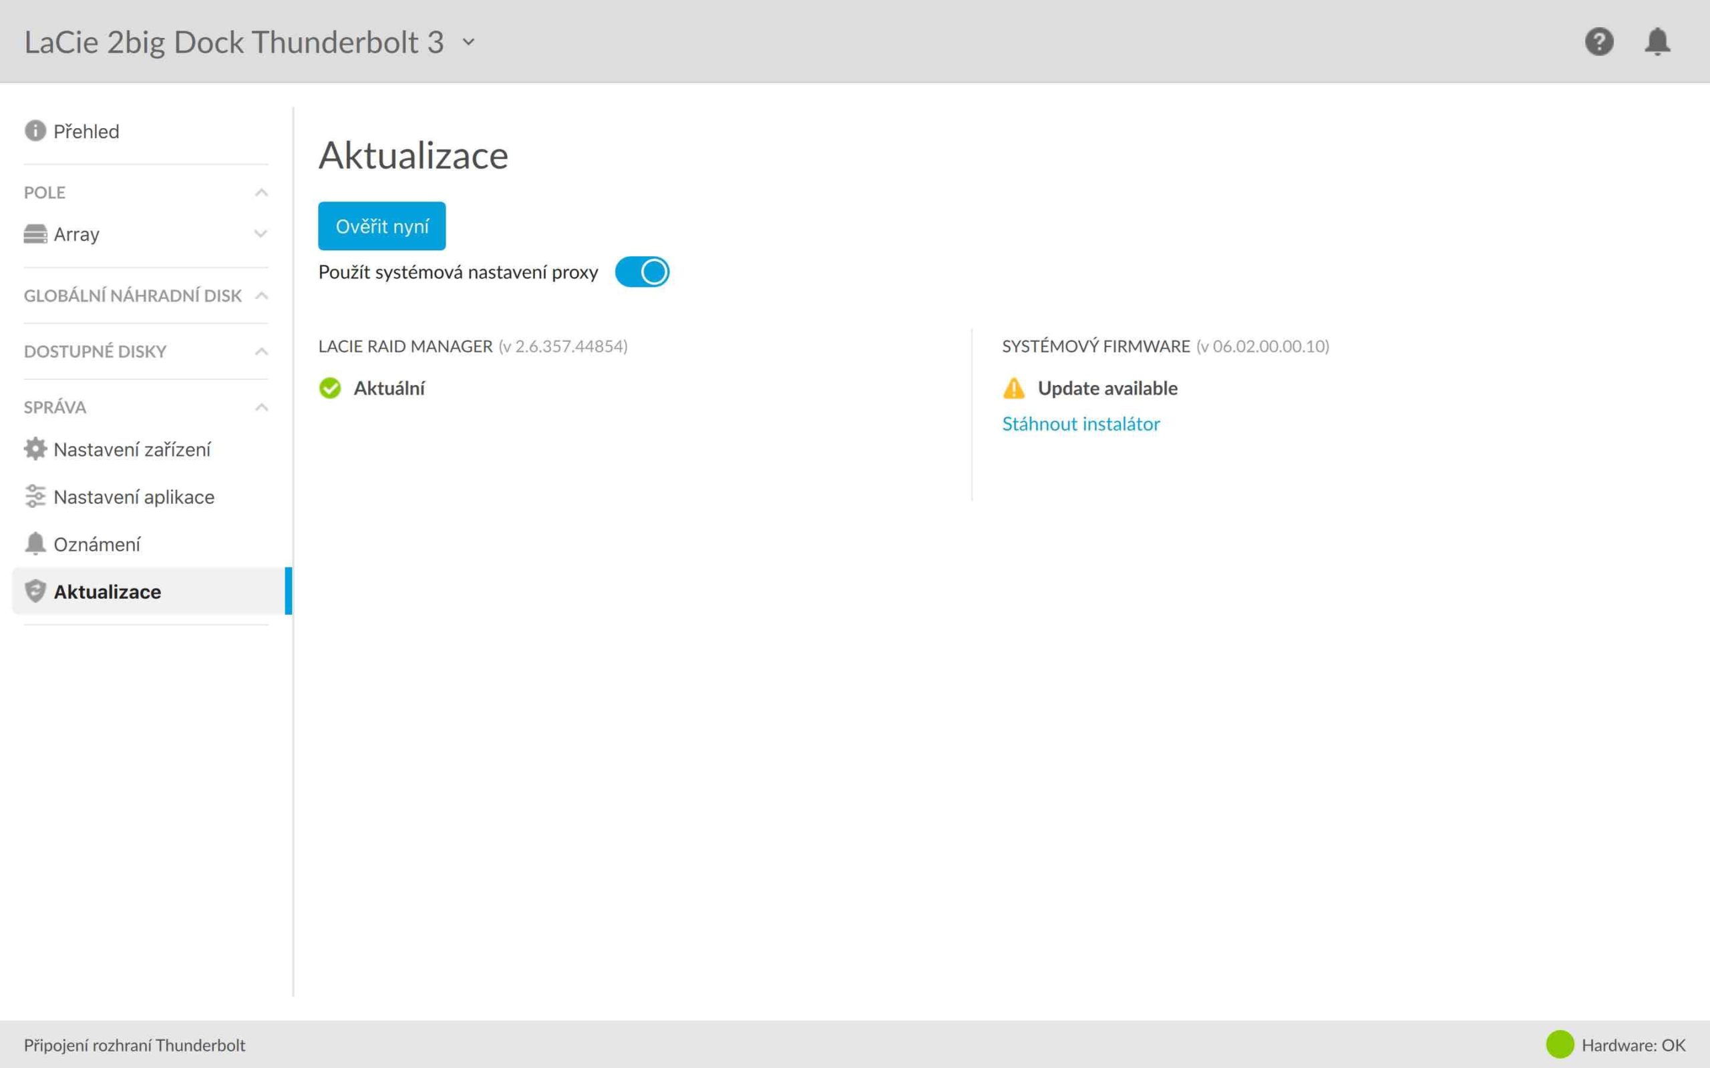Select the Přehled menu entry
This screenshot has width=1710, height=1068.
click(86, 131)
